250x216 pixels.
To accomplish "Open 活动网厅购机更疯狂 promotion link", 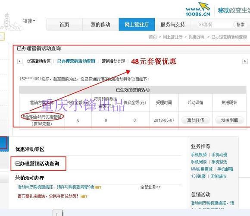I will click(x=56, y=187).
